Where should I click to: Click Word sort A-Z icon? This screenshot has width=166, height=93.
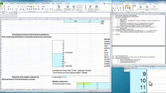pos(130,10)
